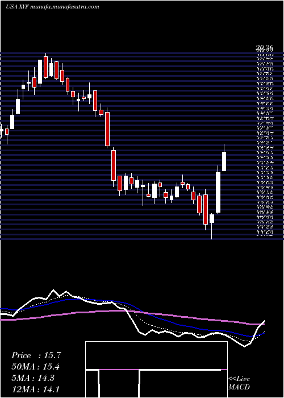Click the 50MA : 15.4 label
284x398 pixels.
point(36,367)
